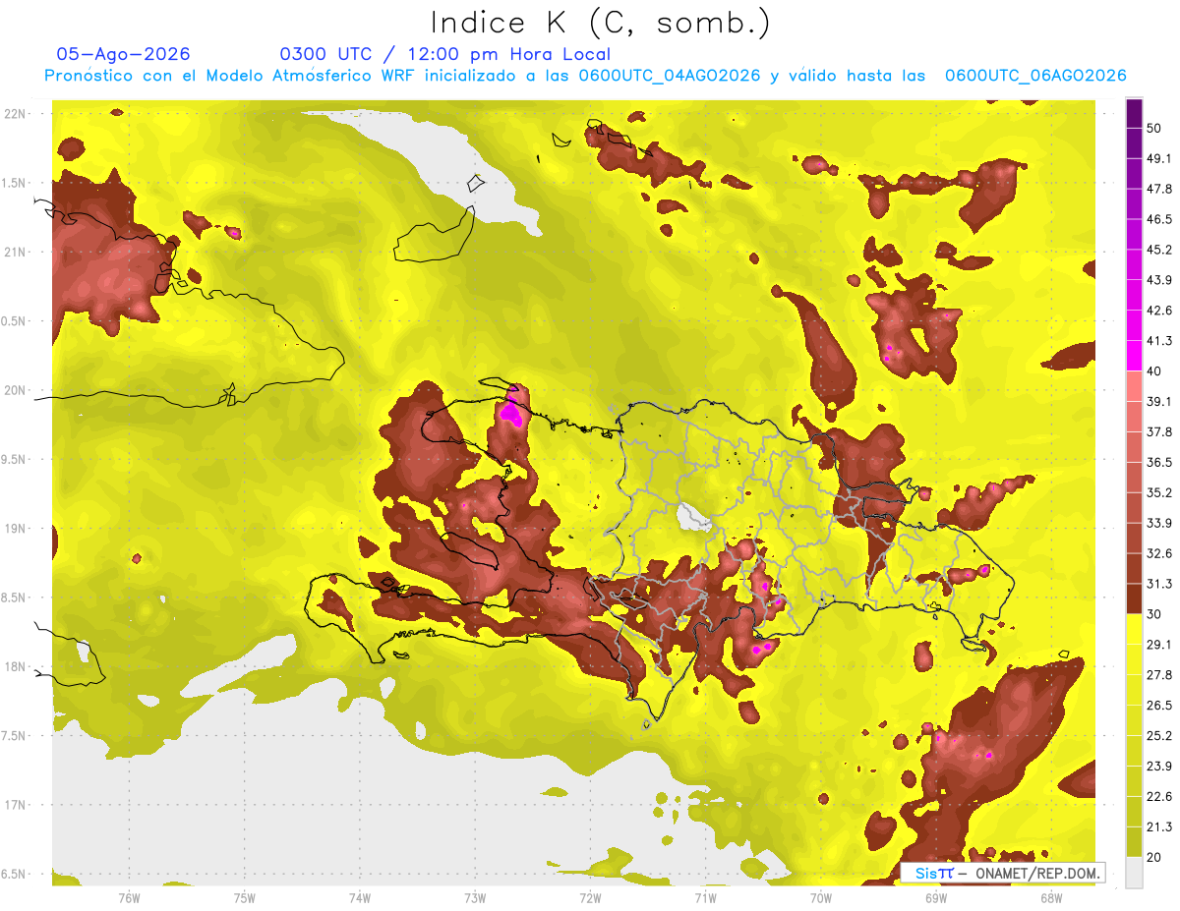Click the colorbar value '40'
Image resolution: width=1180 pixels, height=911 pixels.
[x=1154, y=371]
